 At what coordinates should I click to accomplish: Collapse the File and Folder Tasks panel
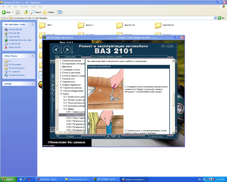[x=33, y=24]
